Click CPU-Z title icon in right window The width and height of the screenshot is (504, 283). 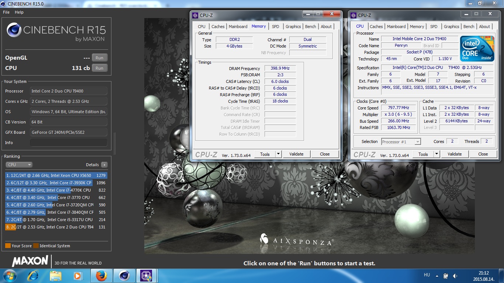(x=354, y=15)
